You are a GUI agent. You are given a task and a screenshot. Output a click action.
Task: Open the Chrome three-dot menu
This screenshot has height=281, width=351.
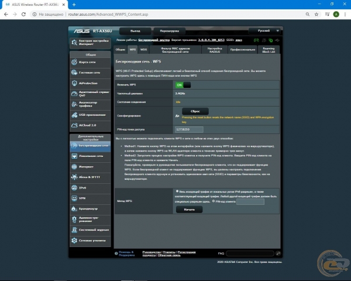pyautogui.click(x=345, y=14)
